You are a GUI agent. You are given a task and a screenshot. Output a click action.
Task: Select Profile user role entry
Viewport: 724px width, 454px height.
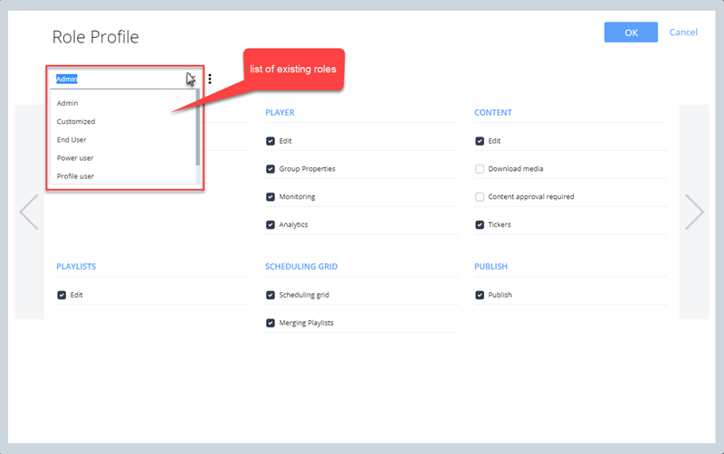tap(75, 175)
